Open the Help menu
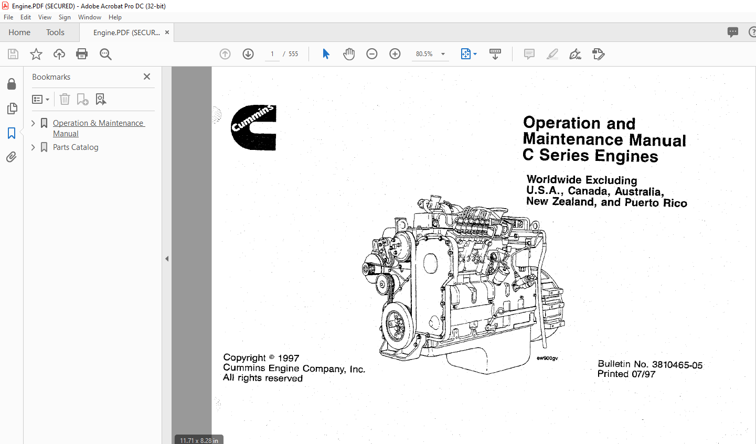This screenshot has width=756, height=444. [115, 17]
